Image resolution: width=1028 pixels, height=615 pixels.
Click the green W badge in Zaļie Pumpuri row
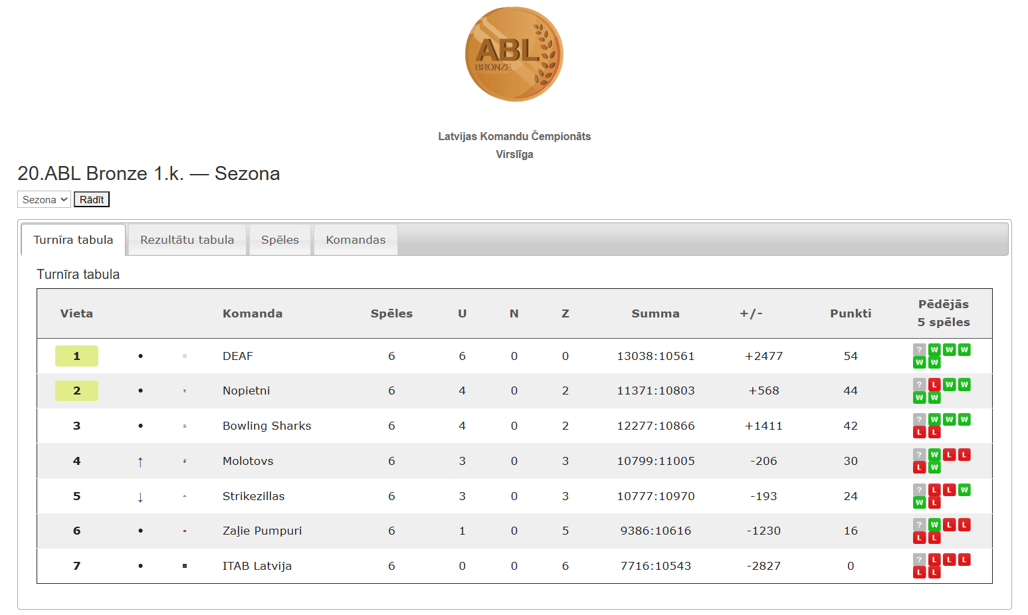click(934, 525)
